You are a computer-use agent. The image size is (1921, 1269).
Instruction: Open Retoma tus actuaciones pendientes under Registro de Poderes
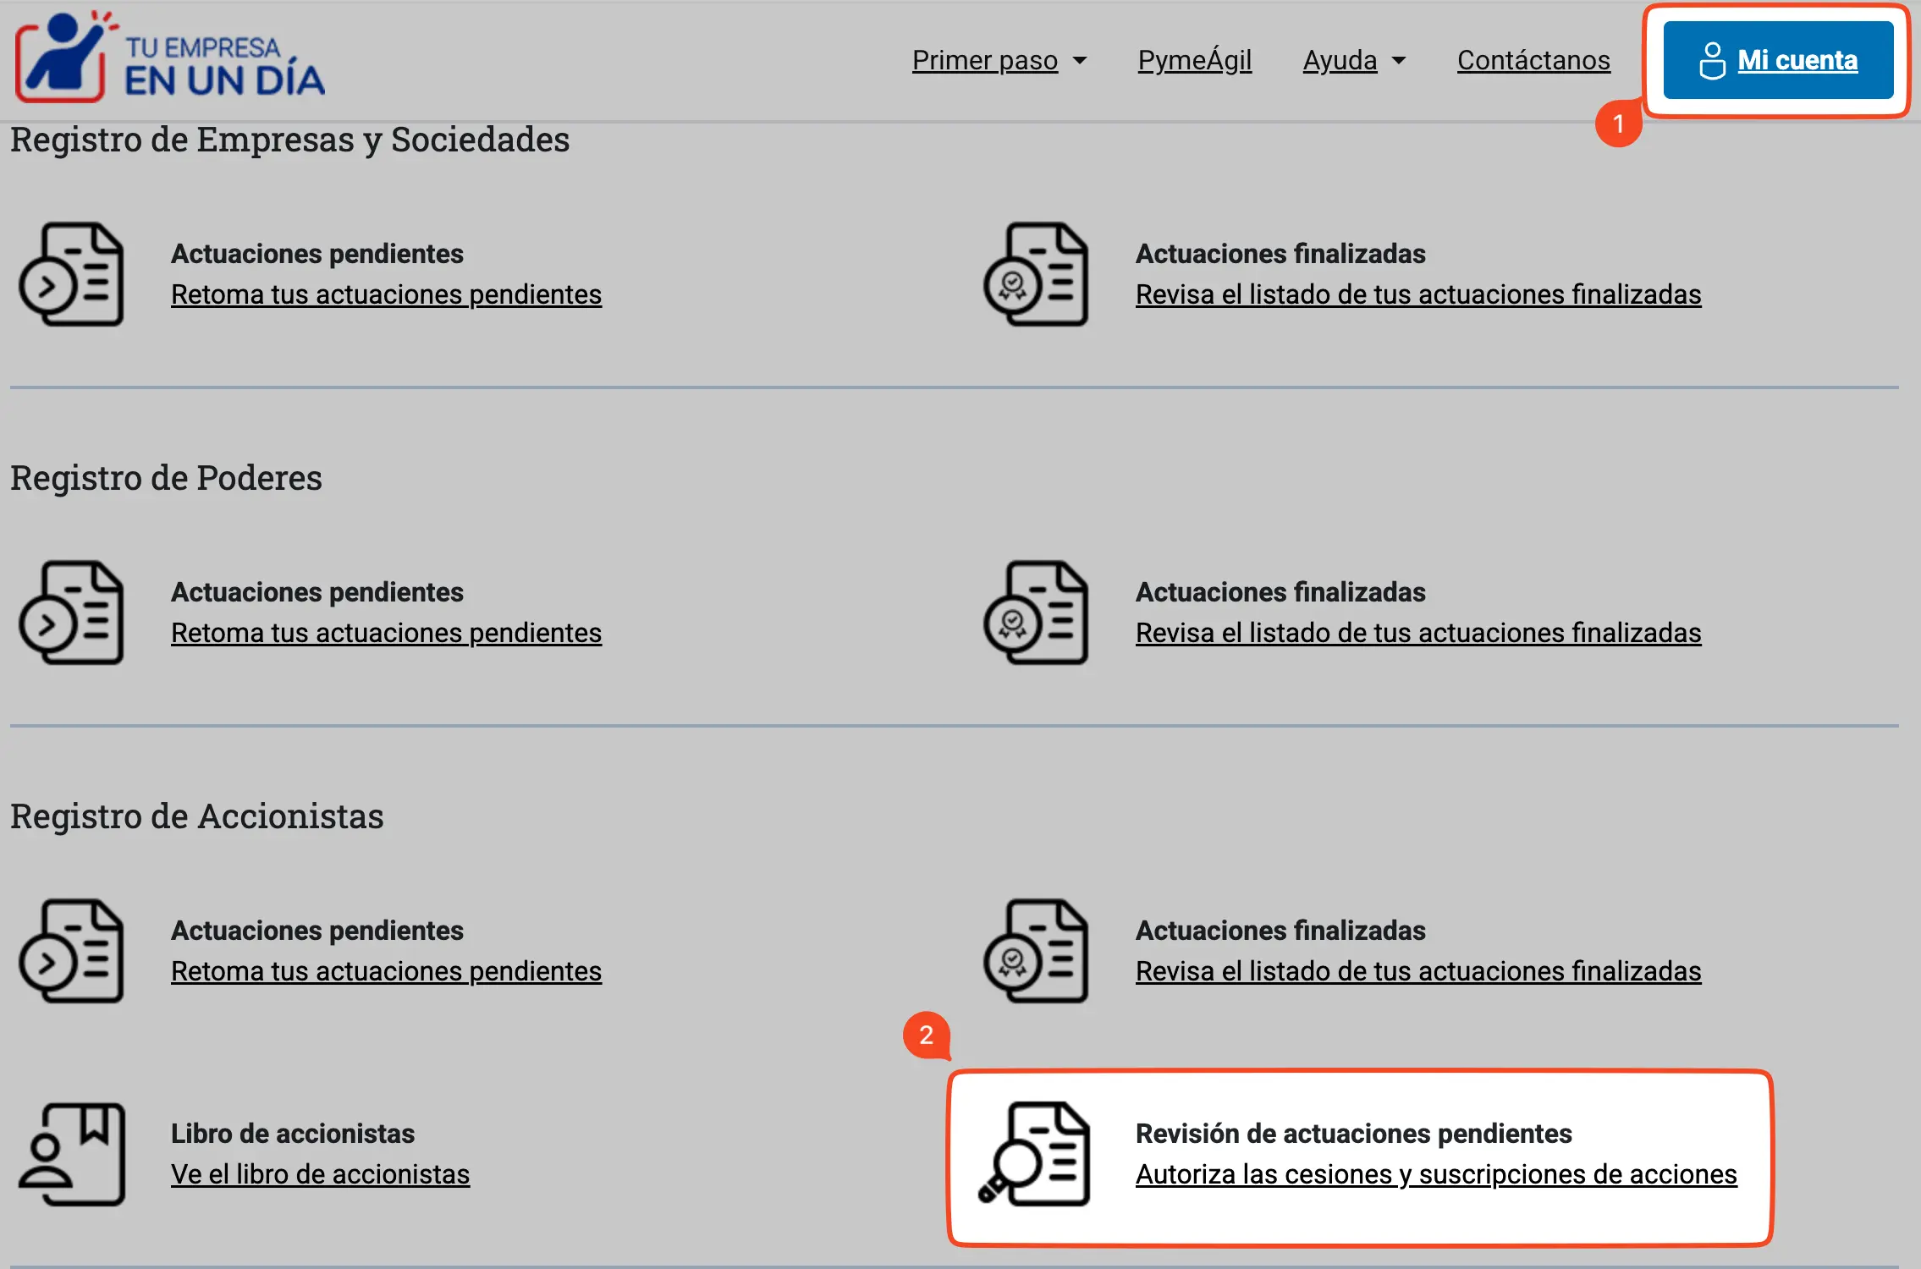[x=387, y=632]
